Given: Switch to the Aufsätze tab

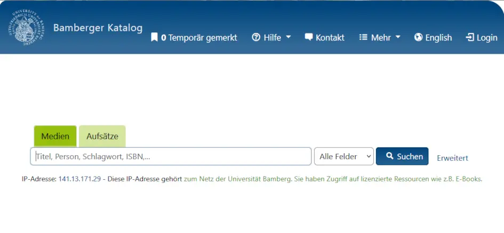Looking at the screenshot, I should tap(102, 136).
